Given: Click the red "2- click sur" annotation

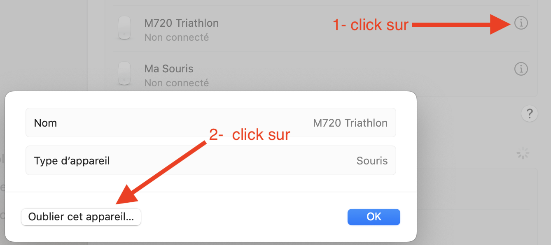Looking at the screenshot, I should pyautogui.click(x=250, y=134).
